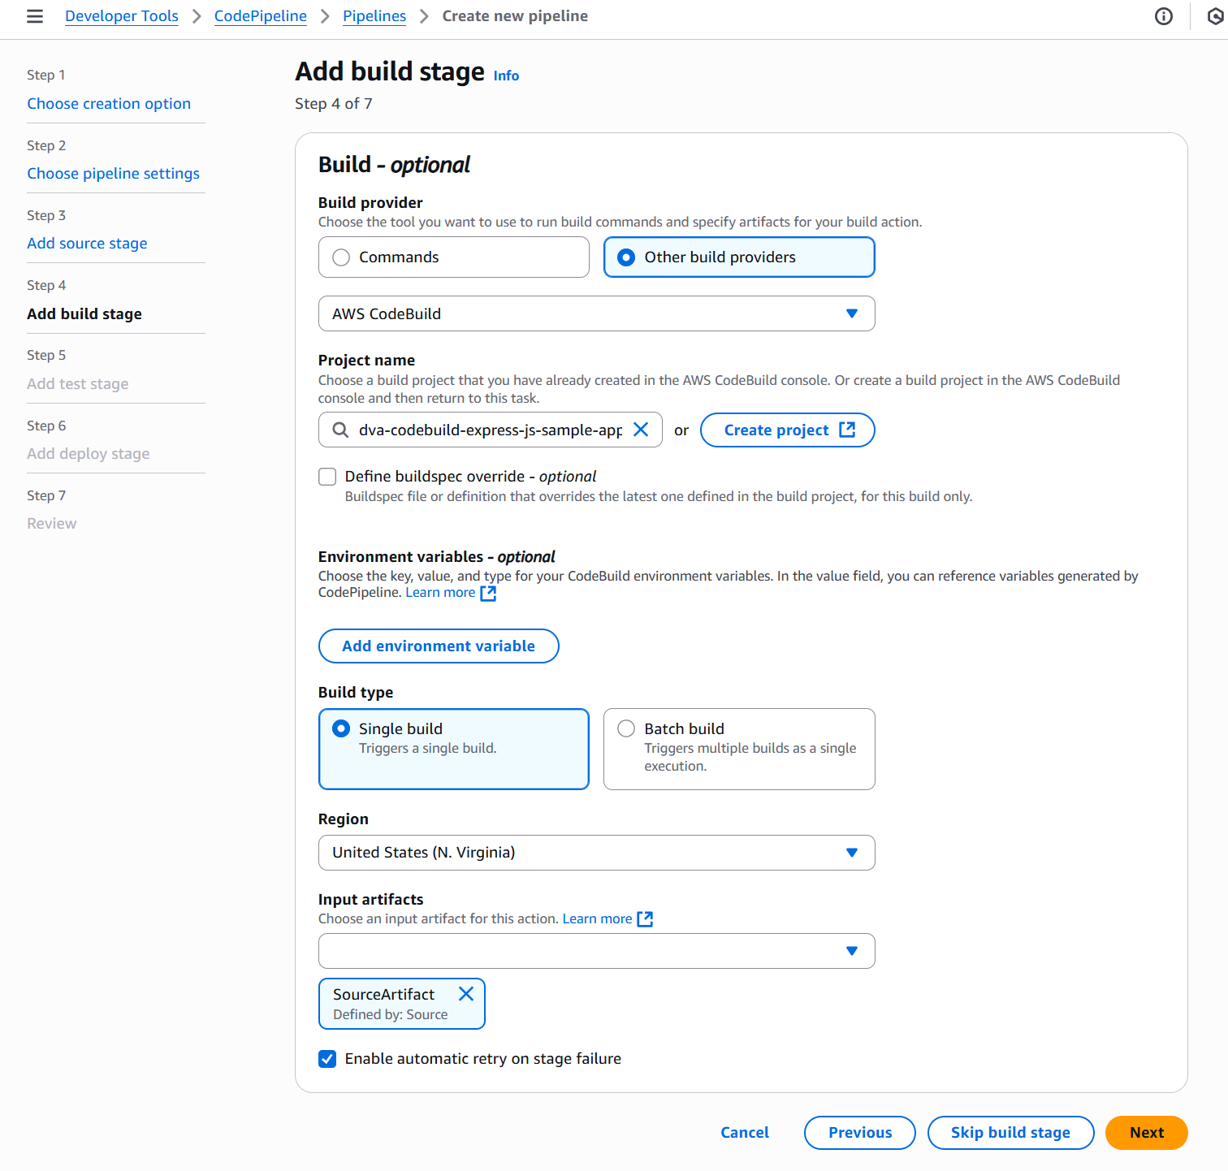Disable automatic retry on stage failure
Viewport: 1228px width, 1171px height.
[x=327, y=1059]
